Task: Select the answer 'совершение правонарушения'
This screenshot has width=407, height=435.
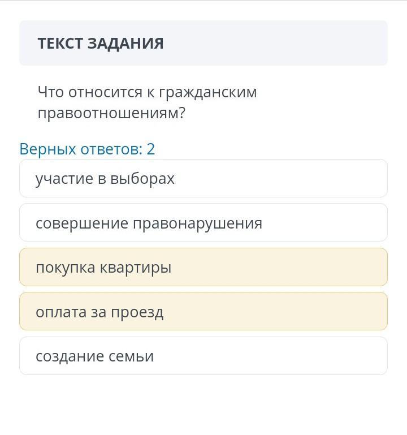Action: coord(203,223)
